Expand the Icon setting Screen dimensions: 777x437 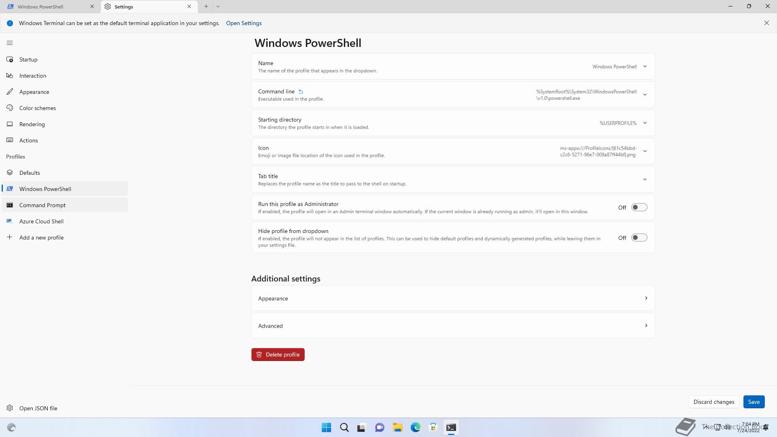(453, 151)
